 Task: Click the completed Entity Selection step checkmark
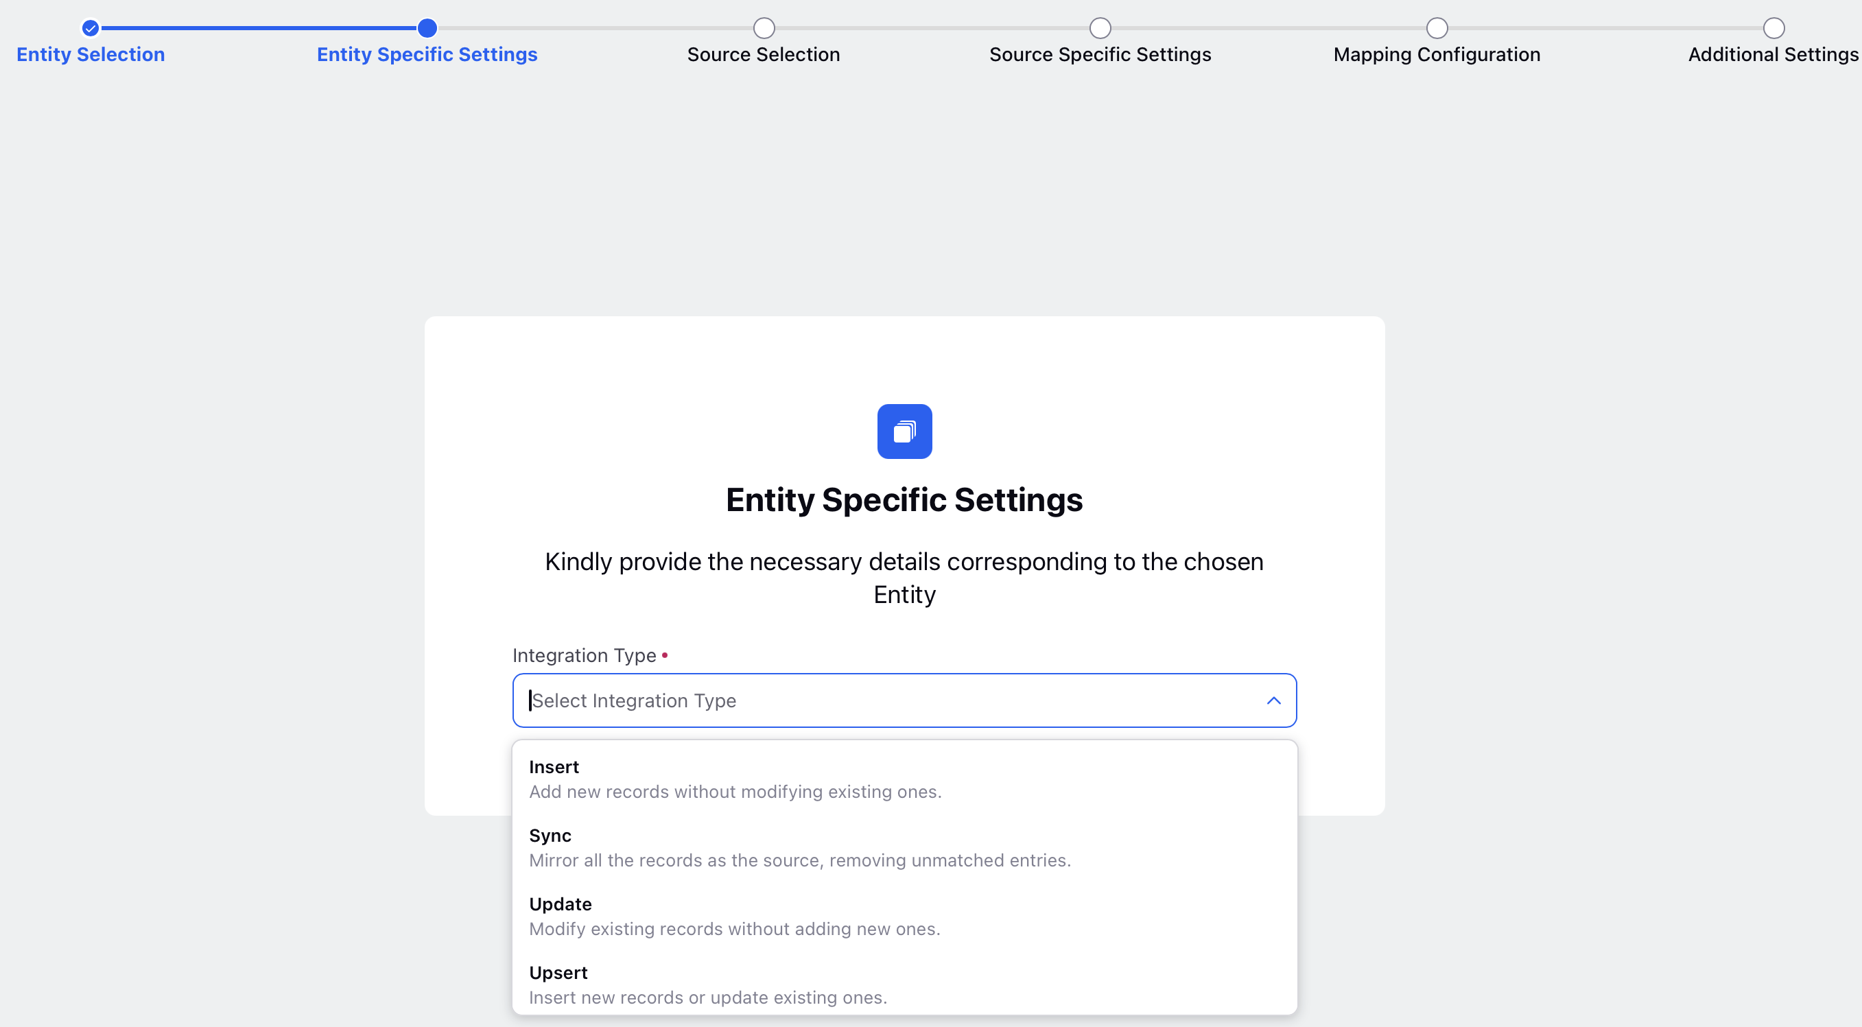pyautogui.click(x=91, y=28)
